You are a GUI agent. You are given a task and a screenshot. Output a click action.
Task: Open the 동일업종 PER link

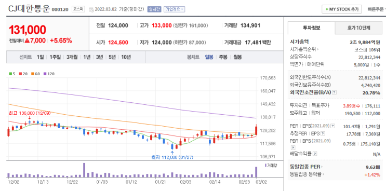[305, 167]
